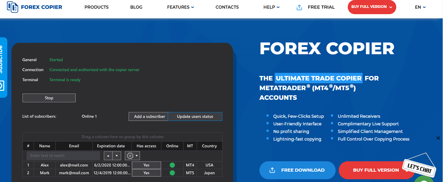Click the blue FREE DOWNLOAD button
This screenshot has height=182, width=443.
pos(298,170)
